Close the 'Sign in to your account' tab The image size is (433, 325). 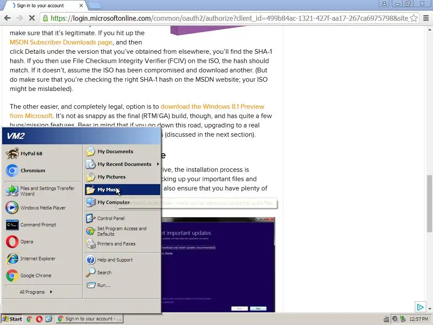pyautogui.click(x=81, y=6)
